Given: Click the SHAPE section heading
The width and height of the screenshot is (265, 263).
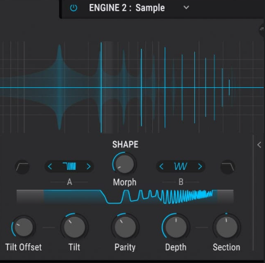Looking at the screenshot, I should click(x=125, y=144).
